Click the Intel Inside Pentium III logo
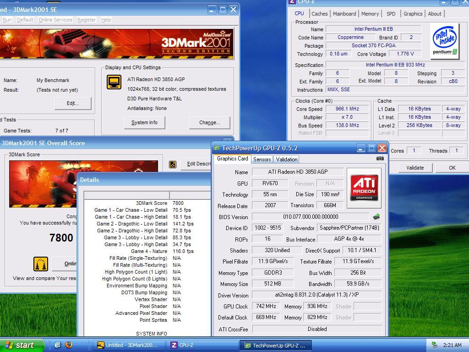 [x=445, y=41]
